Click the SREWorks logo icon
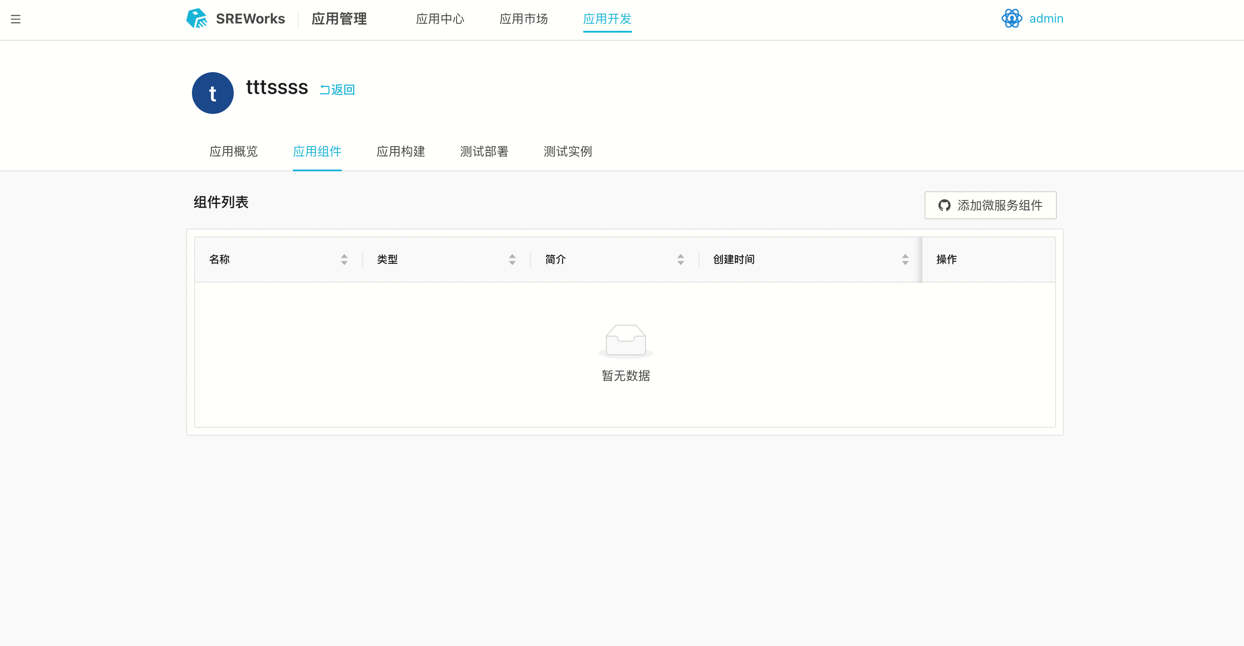This screenshot has height=646, width=1244. [x=197, y=18]
